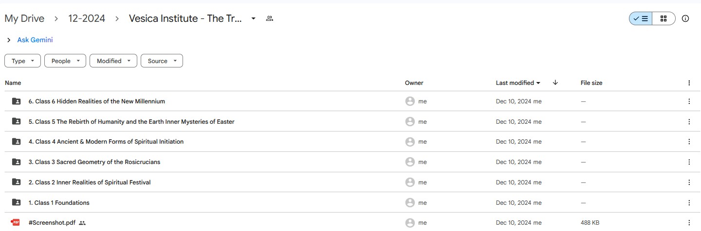Open Last modified sort field dropdown
The image size is (701, 231).
coord(518,83)
